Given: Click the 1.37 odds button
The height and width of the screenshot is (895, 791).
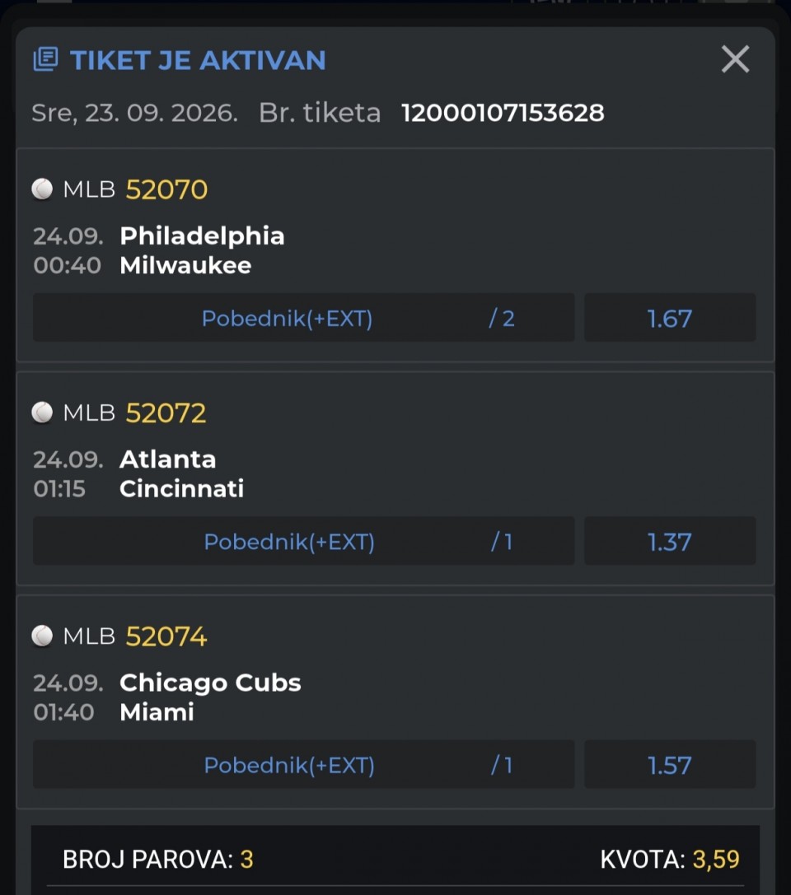Looking at the screenshot, I should click(670, 541).
